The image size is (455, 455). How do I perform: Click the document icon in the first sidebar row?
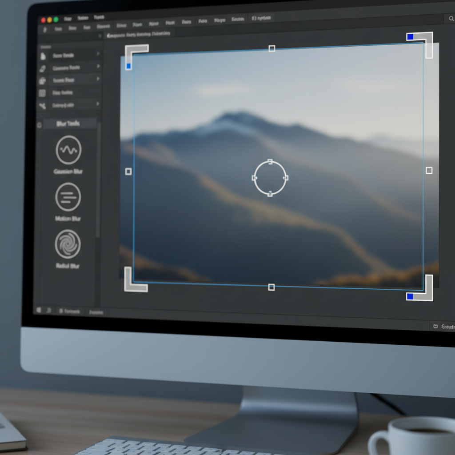coord(43,56)
